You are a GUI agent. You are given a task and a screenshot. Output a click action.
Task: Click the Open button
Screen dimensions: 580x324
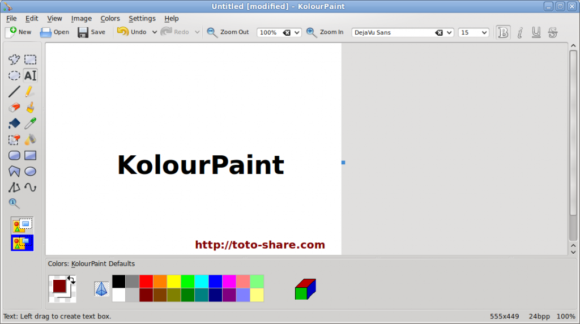(54, 32)
